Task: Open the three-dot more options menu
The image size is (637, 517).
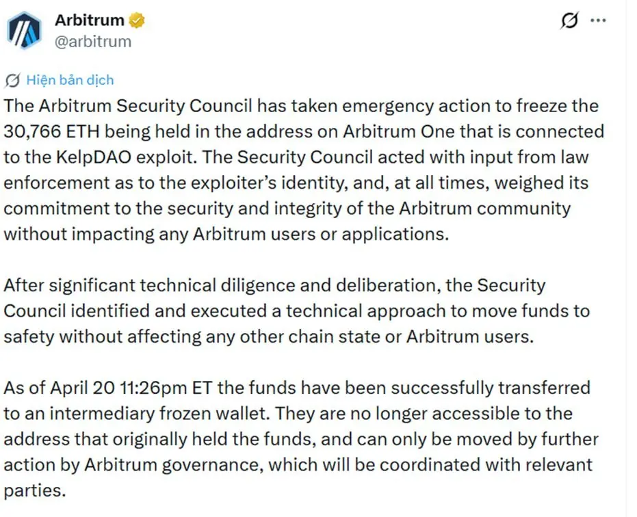Action: [x=598, y=21]
